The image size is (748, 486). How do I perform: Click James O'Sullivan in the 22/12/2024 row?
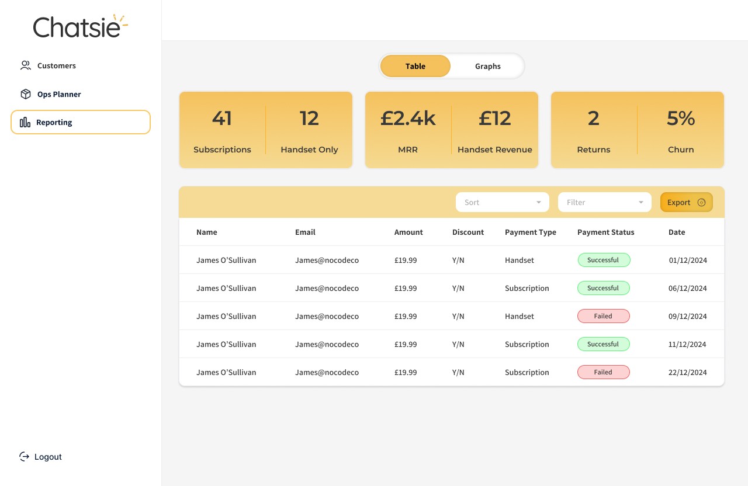click(226, 372)
